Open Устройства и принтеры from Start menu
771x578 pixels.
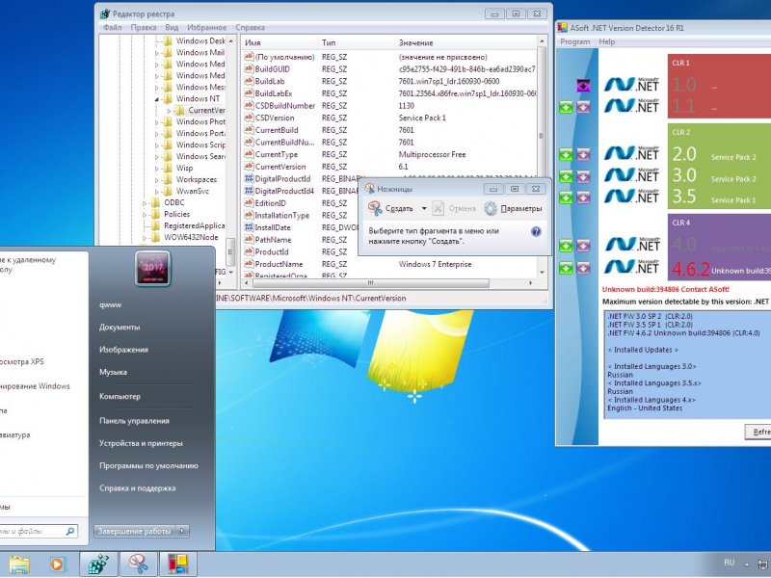click(141, 443)
